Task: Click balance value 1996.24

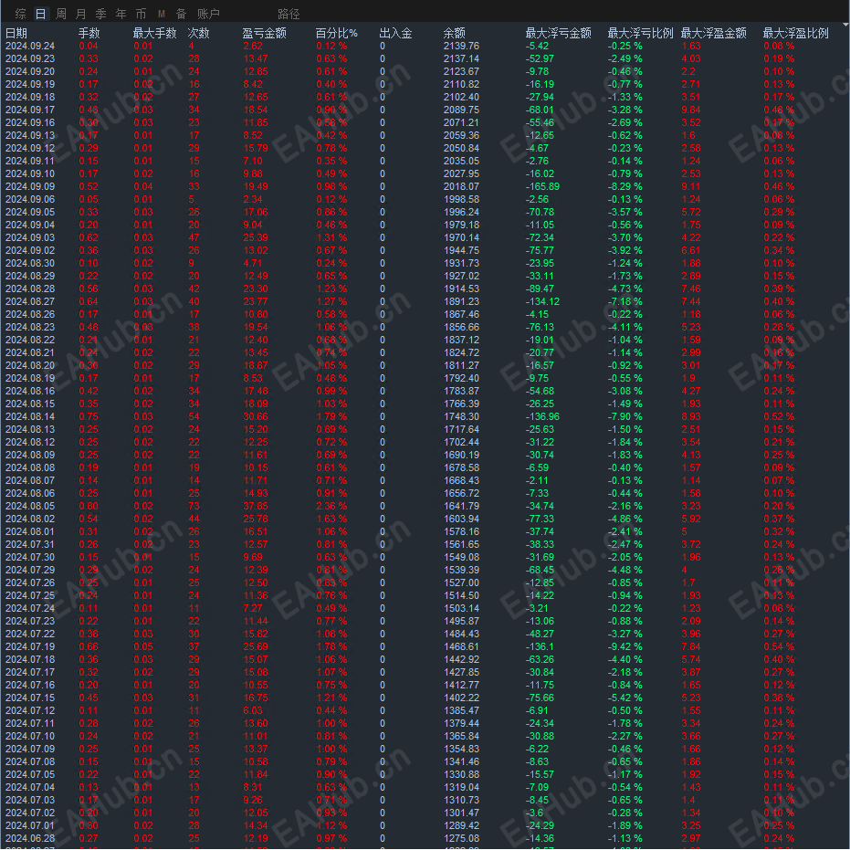Action: pos(461,212)
